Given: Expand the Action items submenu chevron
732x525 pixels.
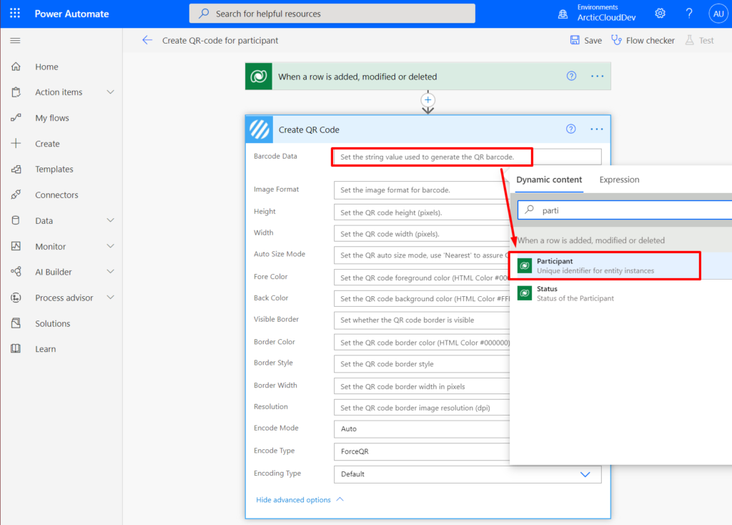Looking at the screenshot, I should click(111, 92).
